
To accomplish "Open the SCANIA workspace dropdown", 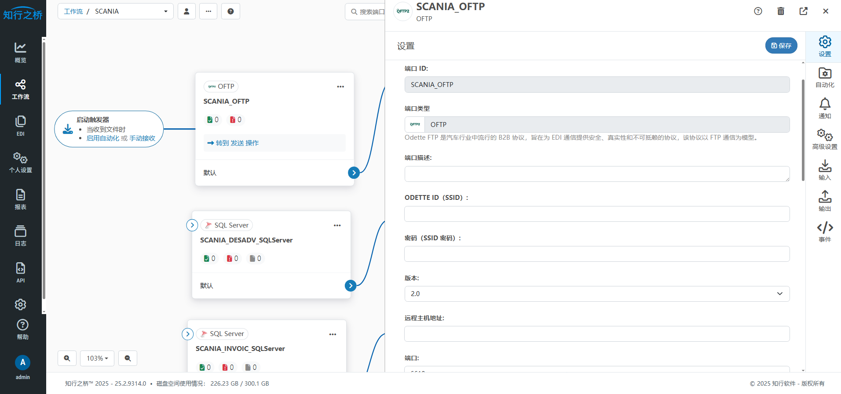I will [116, 11].
